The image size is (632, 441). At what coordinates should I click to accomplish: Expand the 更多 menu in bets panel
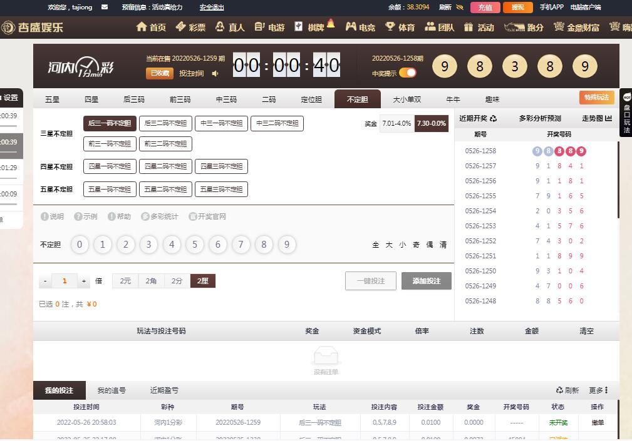[599, 390]
